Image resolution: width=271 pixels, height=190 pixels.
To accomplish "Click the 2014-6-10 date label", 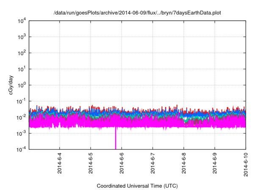I will 246,165.
